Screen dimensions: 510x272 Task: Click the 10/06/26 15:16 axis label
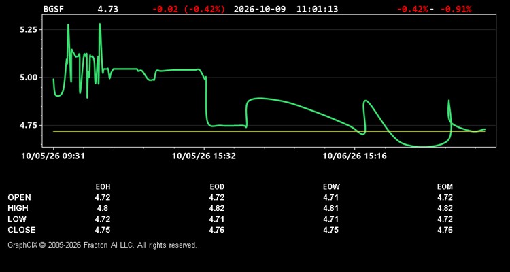coord(355,156)
